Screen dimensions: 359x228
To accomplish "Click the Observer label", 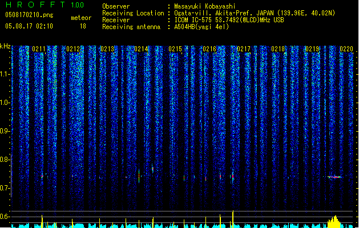I will tap(116, 6).
